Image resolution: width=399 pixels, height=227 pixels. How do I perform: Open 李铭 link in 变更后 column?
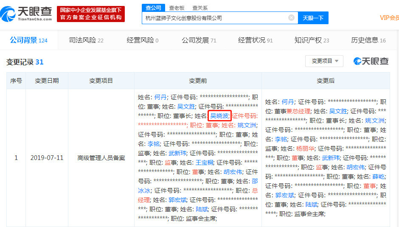click(x=281, y=139)
